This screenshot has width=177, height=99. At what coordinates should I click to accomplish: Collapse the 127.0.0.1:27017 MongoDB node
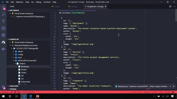[x=12, y=48]
